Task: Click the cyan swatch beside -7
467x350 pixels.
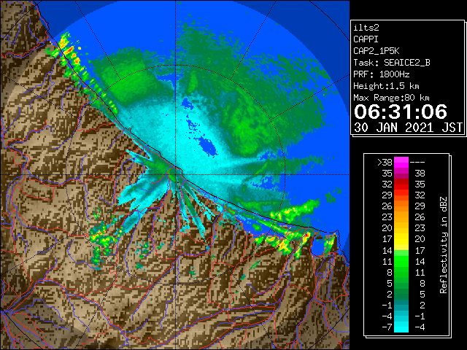Action: (401, 327)
